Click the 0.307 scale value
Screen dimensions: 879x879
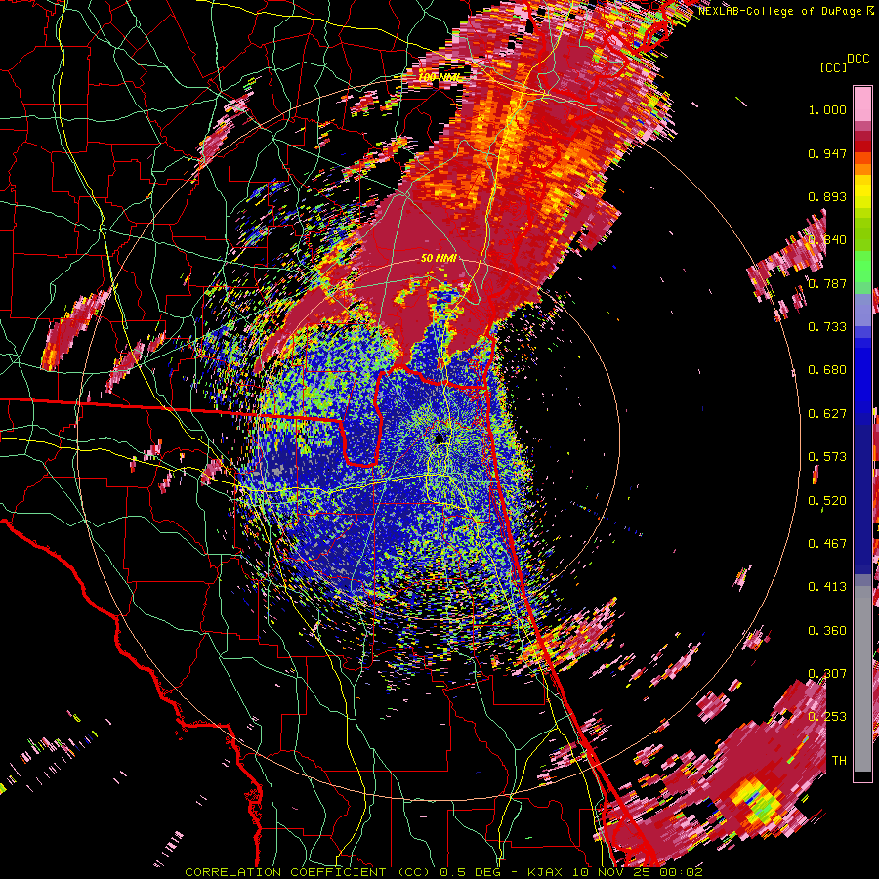point(827,674)
